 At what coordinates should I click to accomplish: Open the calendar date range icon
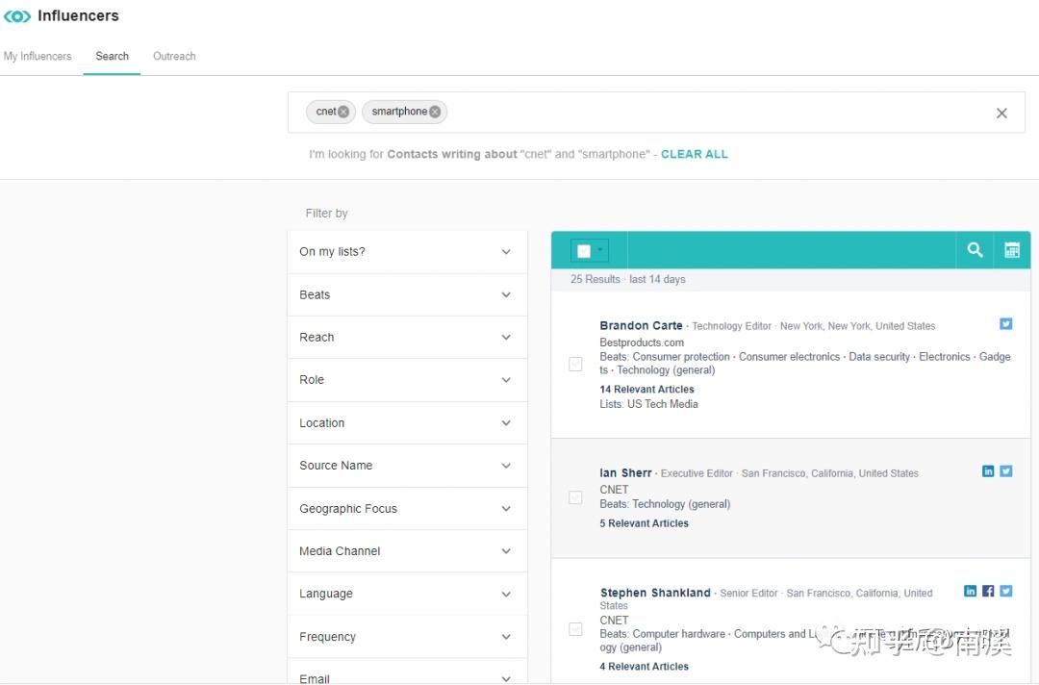point(1012,250)
